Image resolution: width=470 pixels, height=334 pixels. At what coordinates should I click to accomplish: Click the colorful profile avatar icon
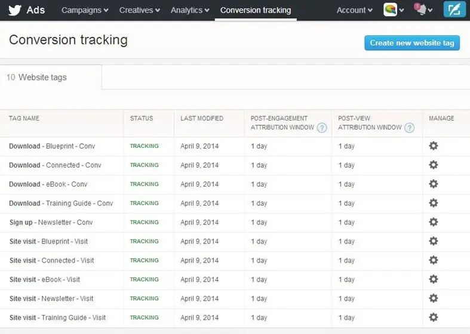point(390,10)
